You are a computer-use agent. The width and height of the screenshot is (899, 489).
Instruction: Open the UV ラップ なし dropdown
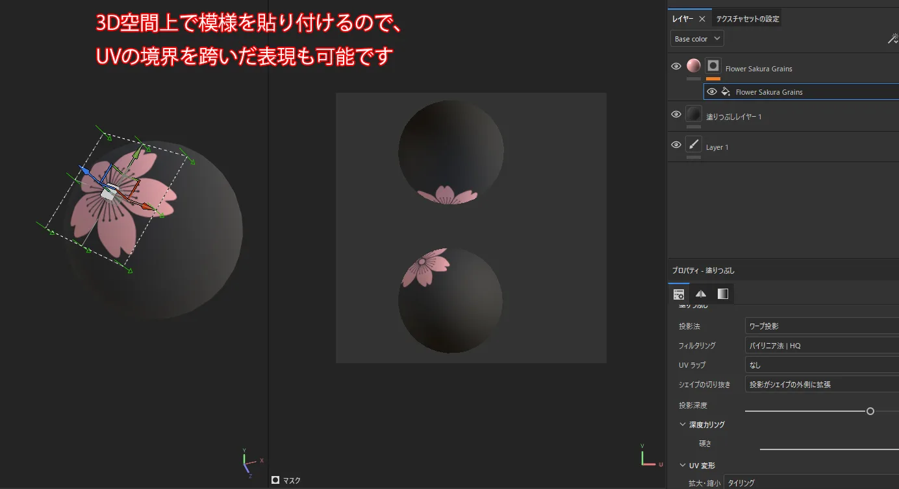point(822,365)
